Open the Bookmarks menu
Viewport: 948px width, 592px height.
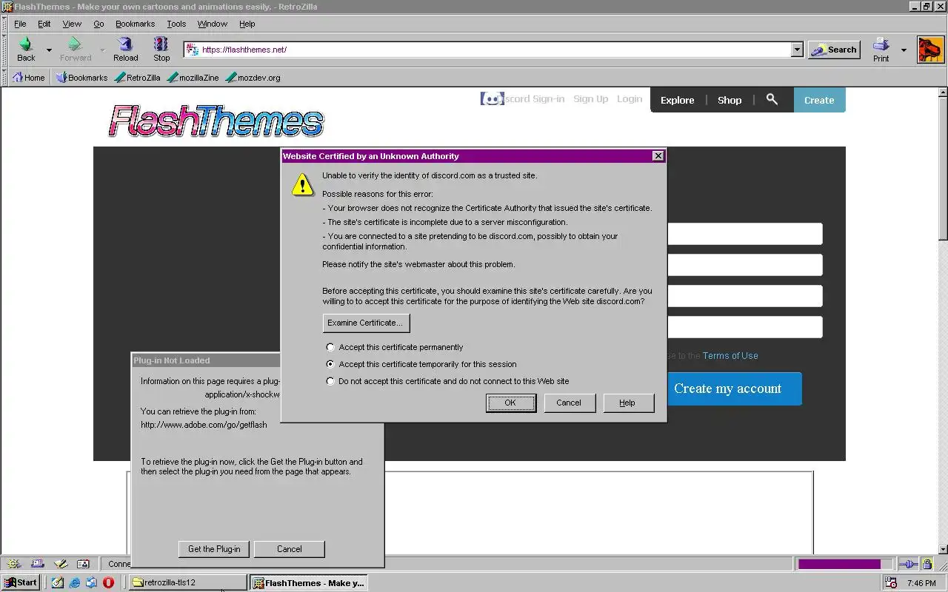(x=135, y=24)
